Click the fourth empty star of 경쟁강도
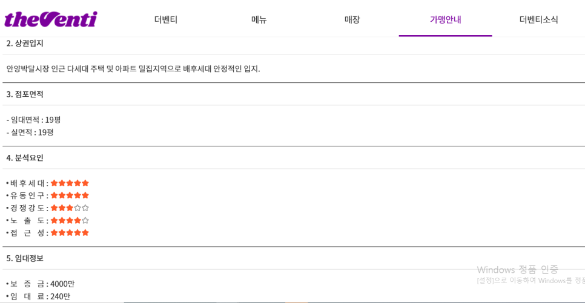The height and width of the screenshot is (303, 585). tap(78, 208)
